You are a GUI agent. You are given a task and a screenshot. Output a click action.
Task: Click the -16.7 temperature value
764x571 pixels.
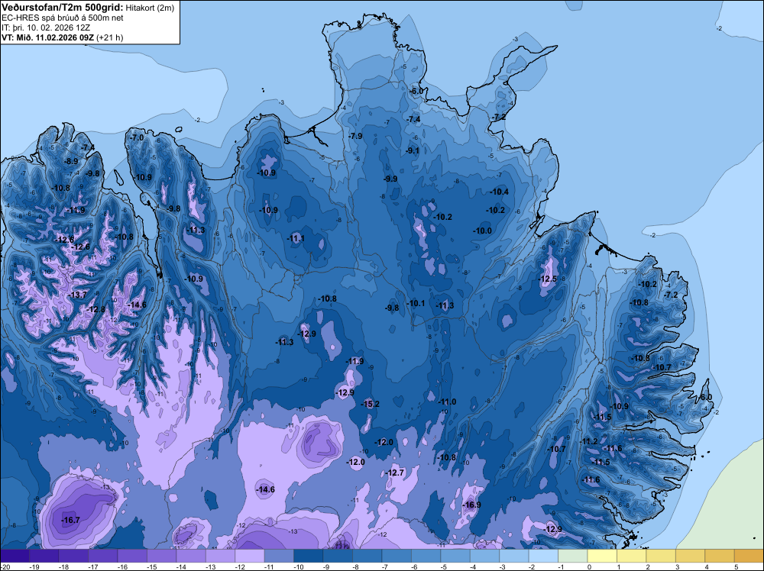(x=70, y=521)
